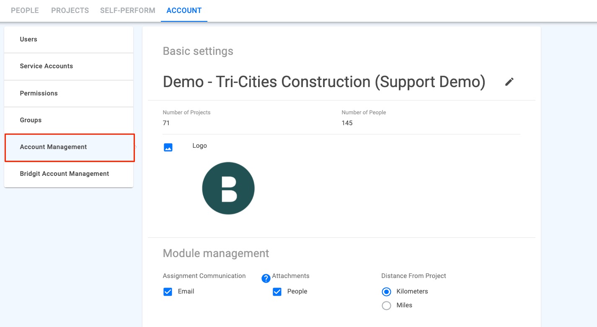
Task: Click the Attachments label
Action: pos(291,276)
